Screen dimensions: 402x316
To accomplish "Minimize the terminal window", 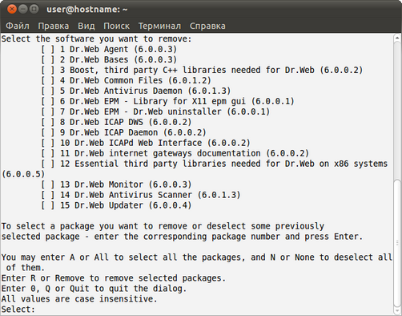I will point(23,9).
